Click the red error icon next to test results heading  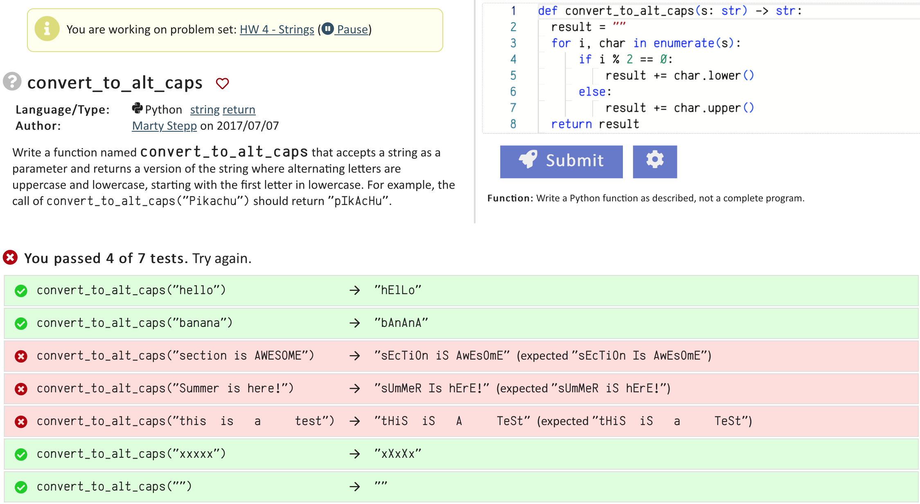(x=10, y=257)
